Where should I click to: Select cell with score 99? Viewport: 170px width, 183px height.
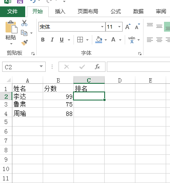point(58,96)
